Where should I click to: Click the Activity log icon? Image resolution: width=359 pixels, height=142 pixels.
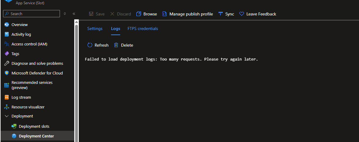[7, 35]
